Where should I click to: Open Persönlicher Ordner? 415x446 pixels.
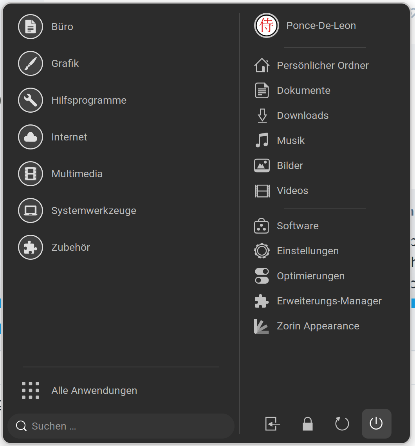tap(323, 65)
